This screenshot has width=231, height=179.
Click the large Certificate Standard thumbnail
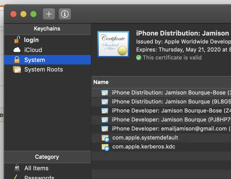pos(113,44)
